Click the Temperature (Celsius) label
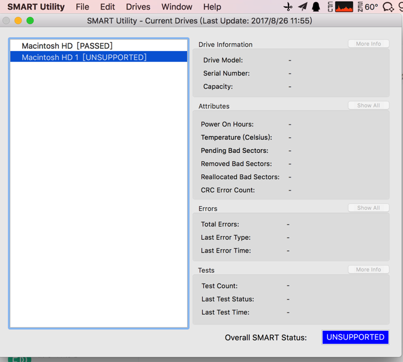This screenshot has width=403, height=362. (x=236, y=137)
